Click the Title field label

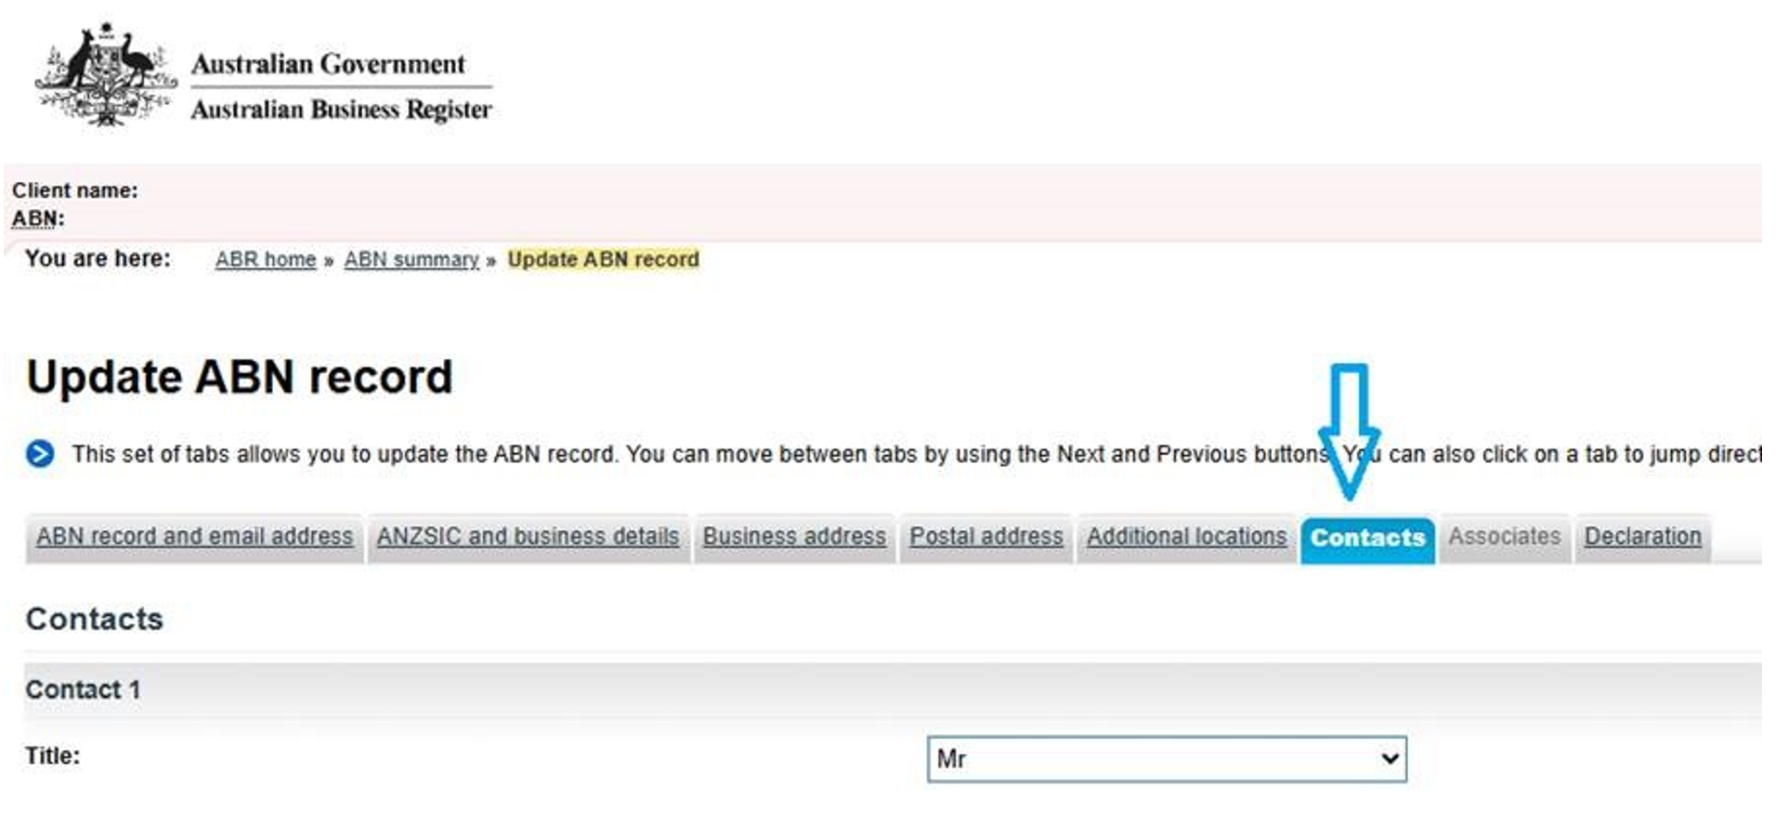53,757
